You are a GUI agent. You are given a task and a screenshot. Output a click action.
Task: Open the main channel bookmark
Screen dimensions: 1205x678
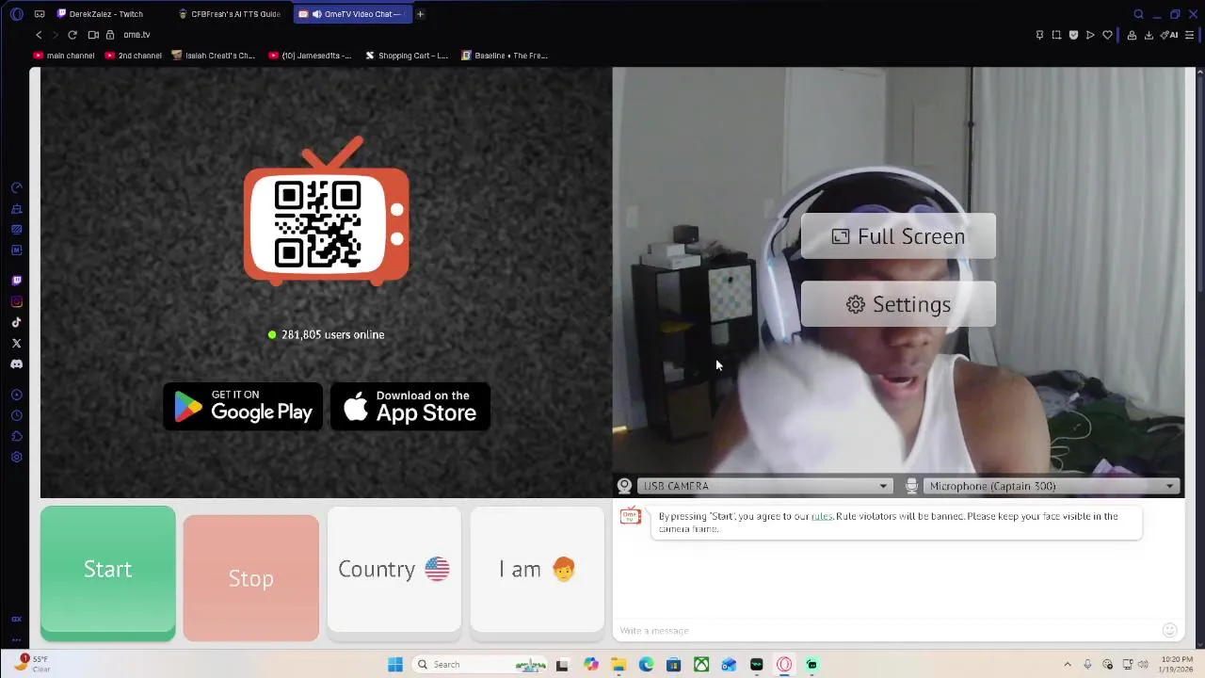click(x=64, y=56)
